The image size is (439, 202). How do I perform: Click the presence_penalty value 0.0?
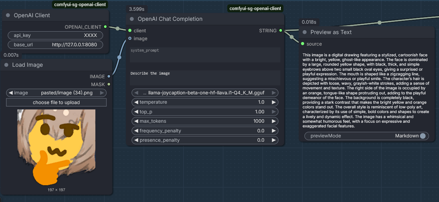[261, 140]
